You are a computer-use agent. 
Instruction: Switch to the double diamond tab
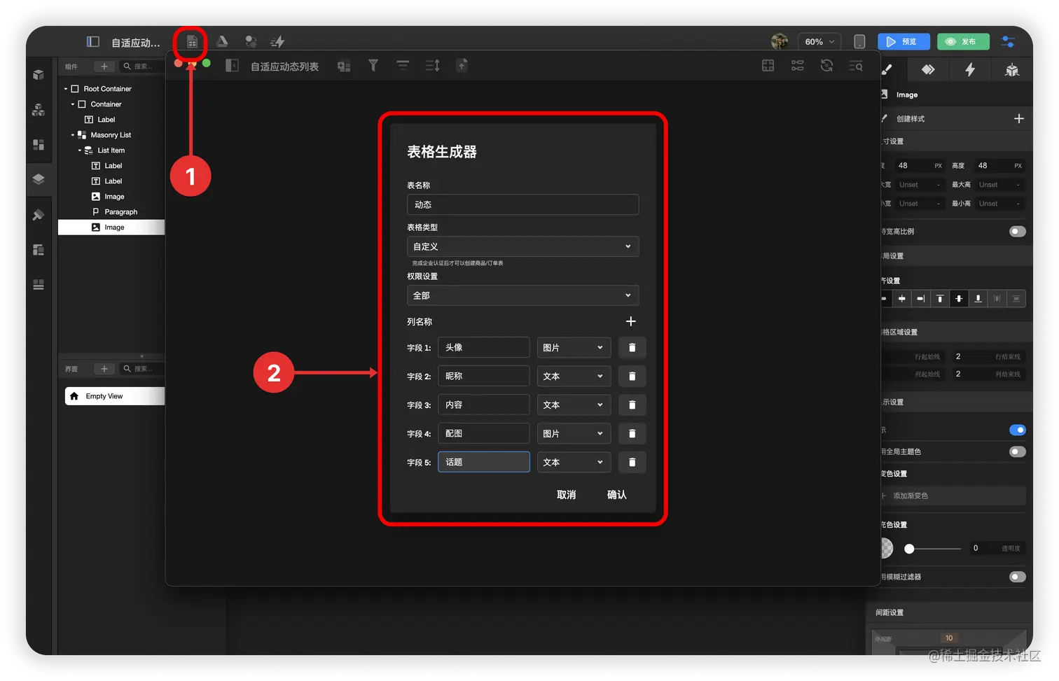click(x=928, y=70)
